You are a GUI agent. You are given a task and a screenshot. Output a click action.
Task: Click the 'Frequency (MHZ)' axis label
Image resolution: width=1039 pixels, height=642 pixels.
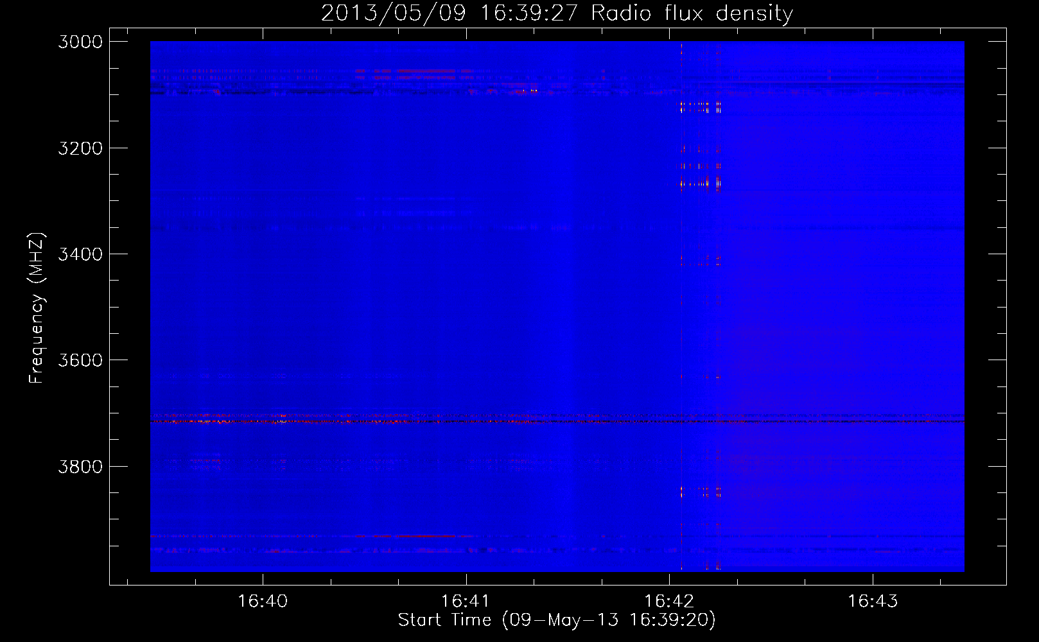click(37, 308)
